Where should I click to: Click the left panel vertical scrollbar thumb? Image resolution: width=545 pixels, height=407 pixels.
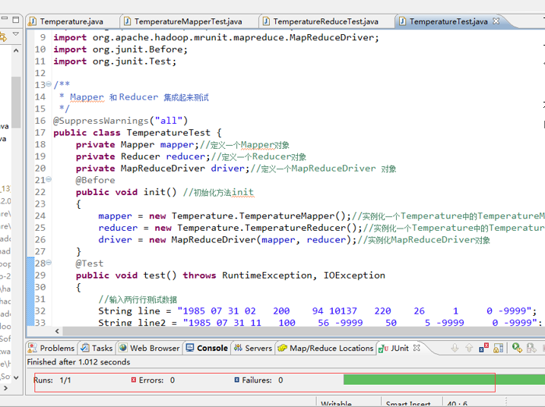click(x=16, y=102)
